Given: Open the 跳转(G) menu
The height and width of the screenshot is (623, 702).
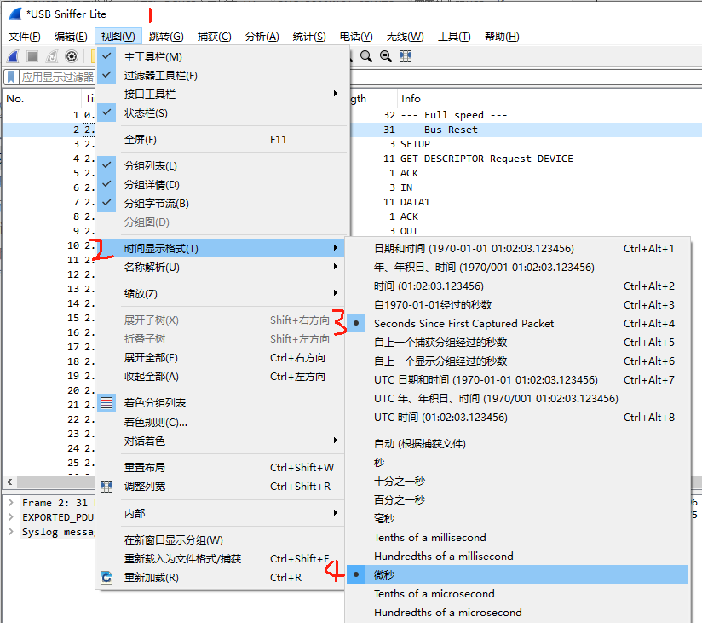Looking at the screenshot, I should 166,37.
